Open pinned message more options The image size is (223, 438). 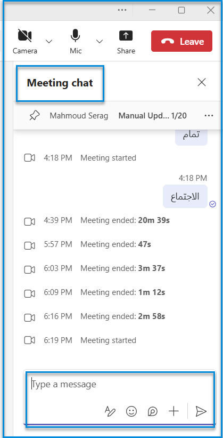pos(209,116)
